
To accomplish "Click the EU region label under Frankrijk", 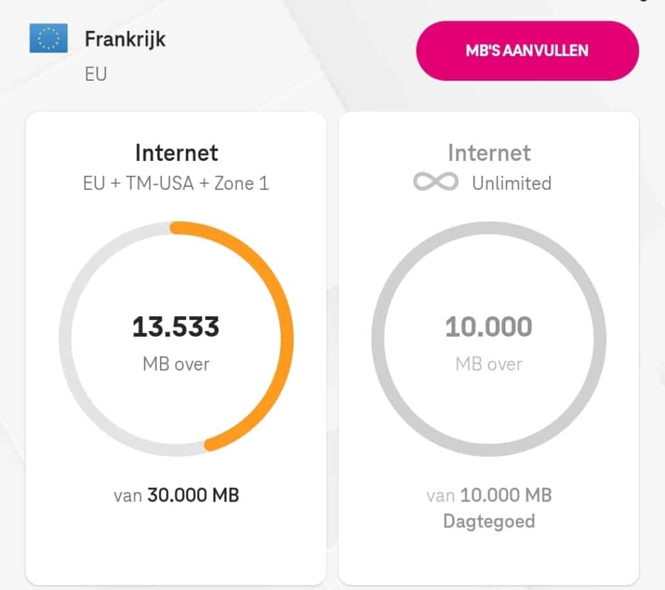I will click(96, 74).
